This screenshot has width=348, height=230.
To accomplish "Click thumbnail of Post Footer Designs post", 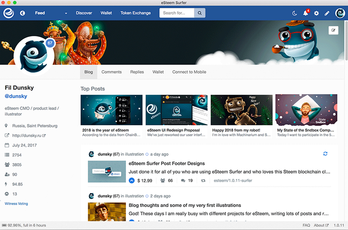I will (107, 172).
